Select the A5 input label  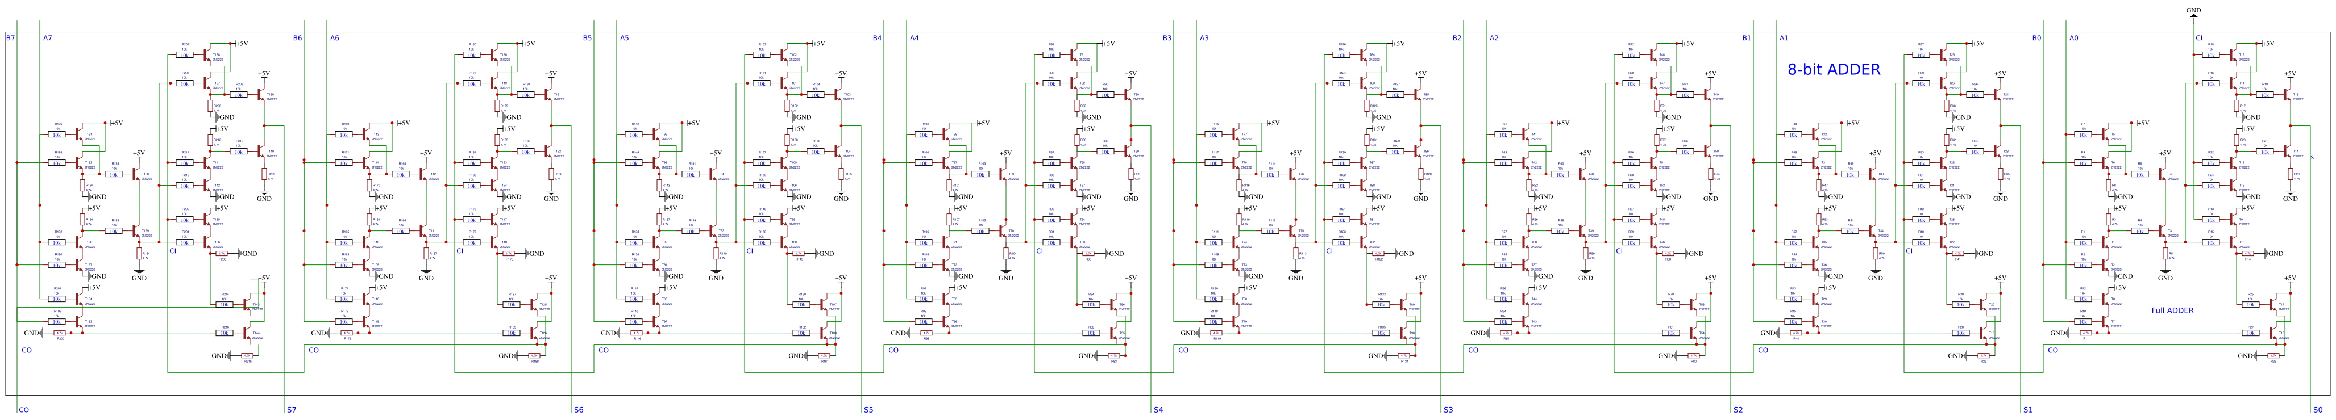pyautogui.click(x=624, y=38)
